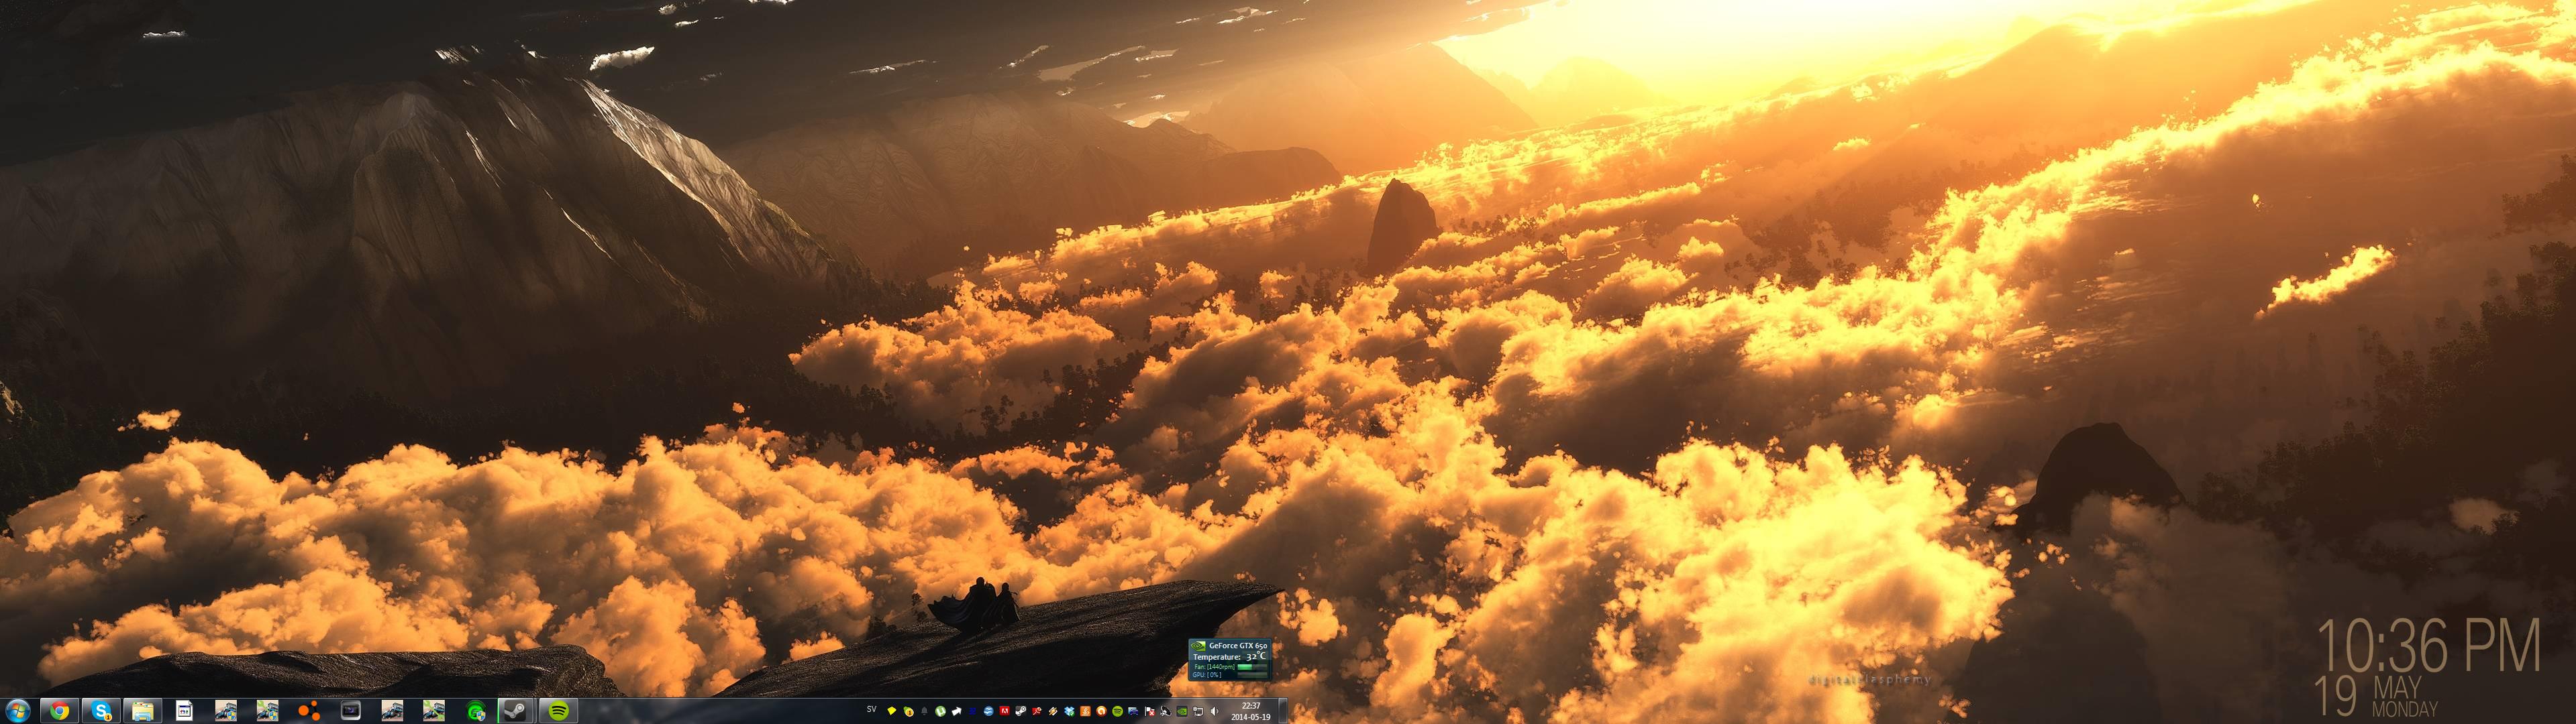Launch the orange three-dots app in taskbar
Image resolution: width=2576 pixels, height=724 pixels.
pyautogui.click(x=309, y=711)
